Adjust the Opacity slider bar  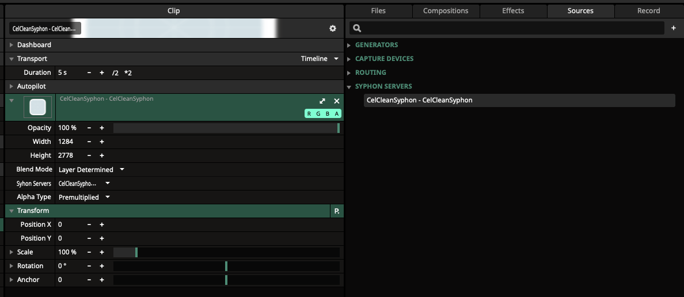(x=226, y=128)
